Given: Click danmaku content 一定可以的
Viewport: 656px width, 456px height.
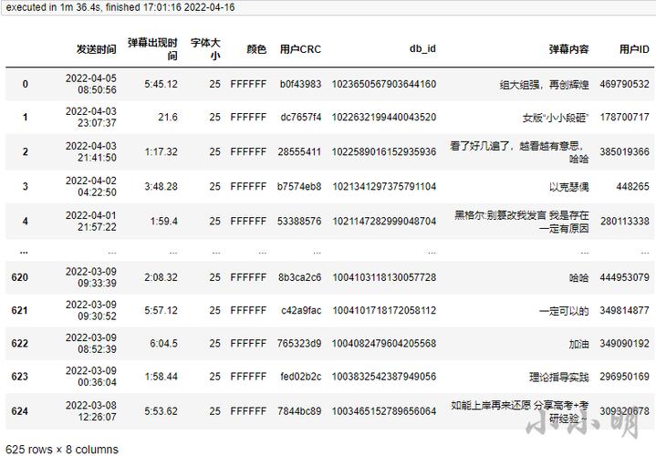Looking at the screenshot, I should (x=564, y=310).
